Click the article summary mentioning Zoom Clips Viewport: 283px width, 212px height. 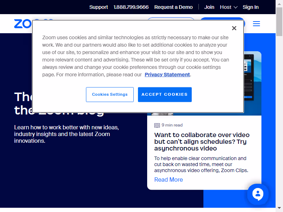pyautogui.click(x=201, y=164)
